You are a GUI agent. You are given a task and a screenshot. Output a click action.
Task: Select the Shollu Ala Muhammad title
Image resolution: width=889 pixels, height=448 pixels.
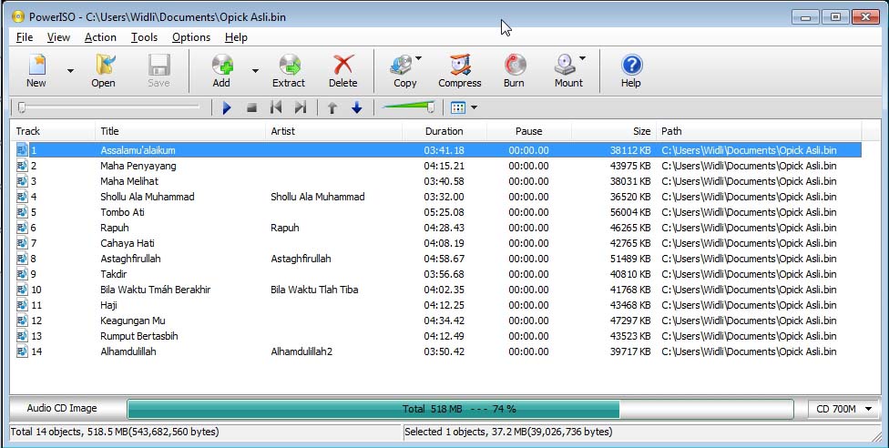click(x=148, y=197)
